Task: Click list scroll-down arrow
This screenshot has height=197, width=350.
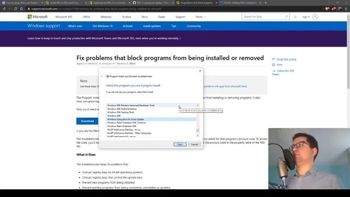Action: 197,135
